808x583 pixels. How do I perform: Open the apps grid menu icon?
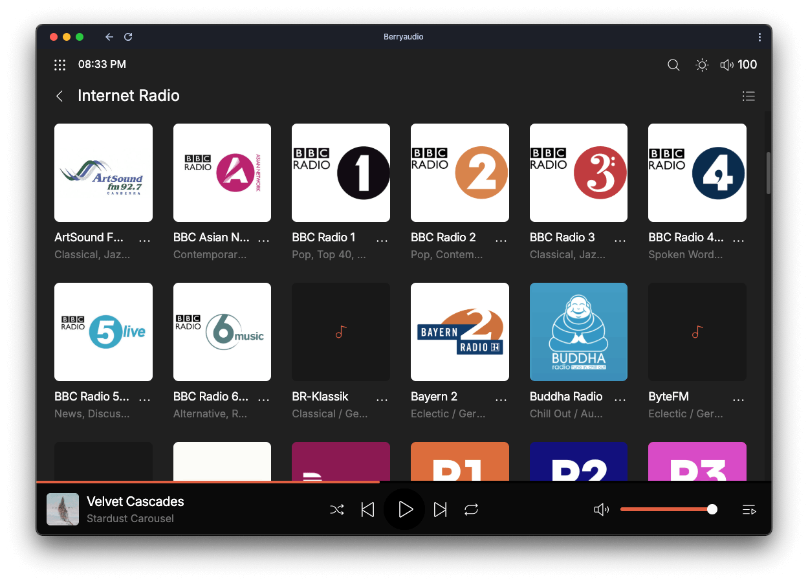[60, 65]
